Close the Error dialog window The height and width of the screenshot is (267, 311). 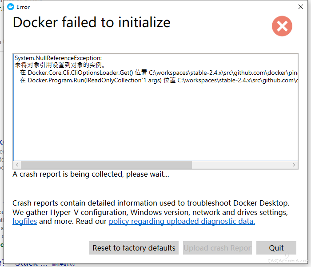tap(301, 7)
